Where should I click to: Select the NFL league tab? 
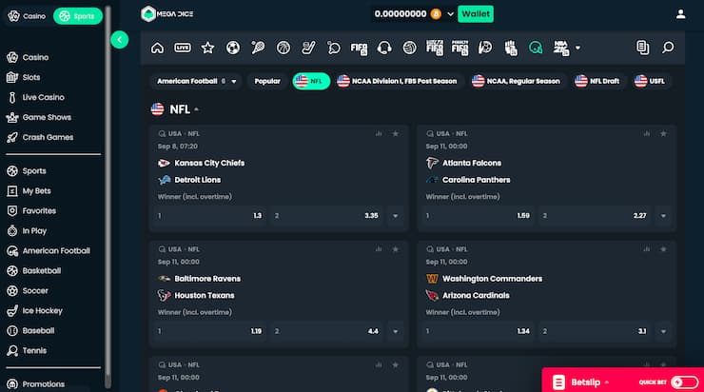311,81
